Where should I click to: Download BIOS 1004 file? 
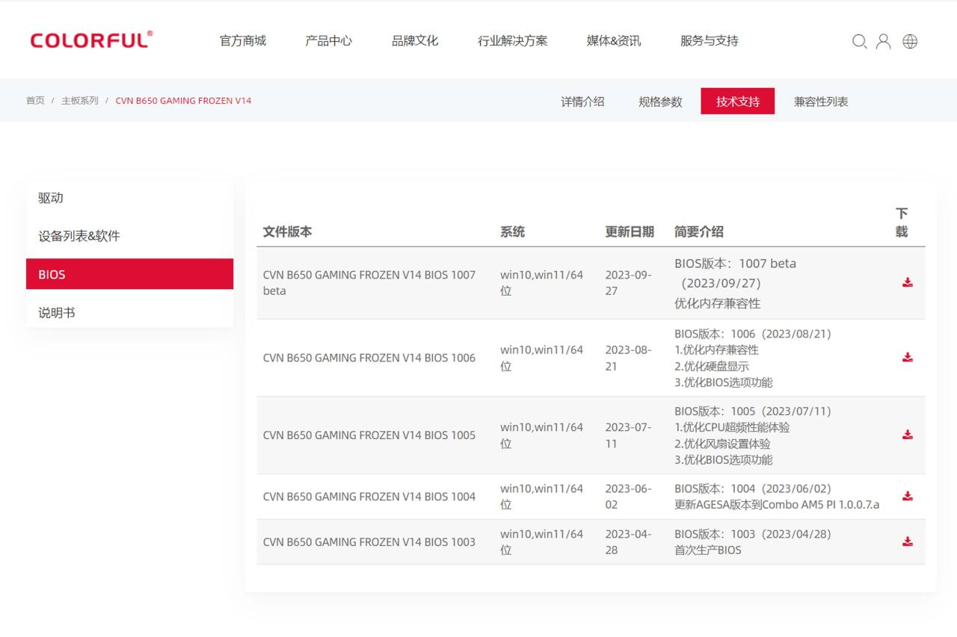click(x=908, y=496)
